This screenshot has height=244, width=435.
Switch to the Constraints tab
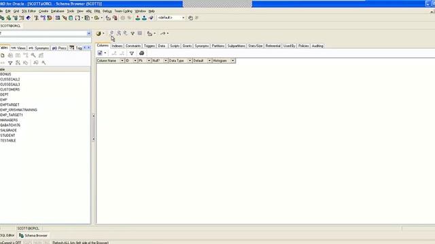click(133, 46)
